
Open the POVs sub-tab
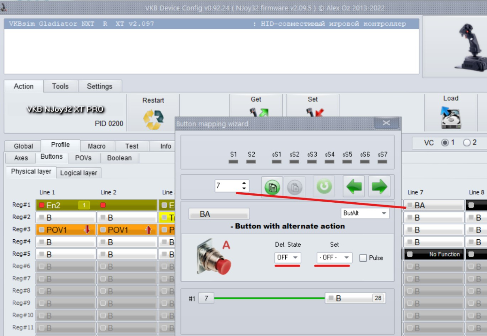click(83, 158)
